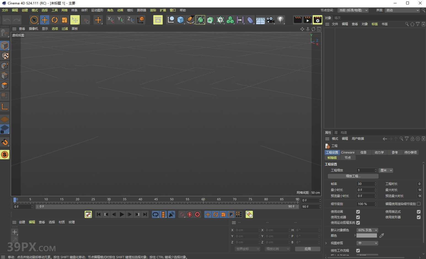Select the Move tool in top toolbar
The width and height of the screenshot is (426, 259).
(x=44, y=20)
